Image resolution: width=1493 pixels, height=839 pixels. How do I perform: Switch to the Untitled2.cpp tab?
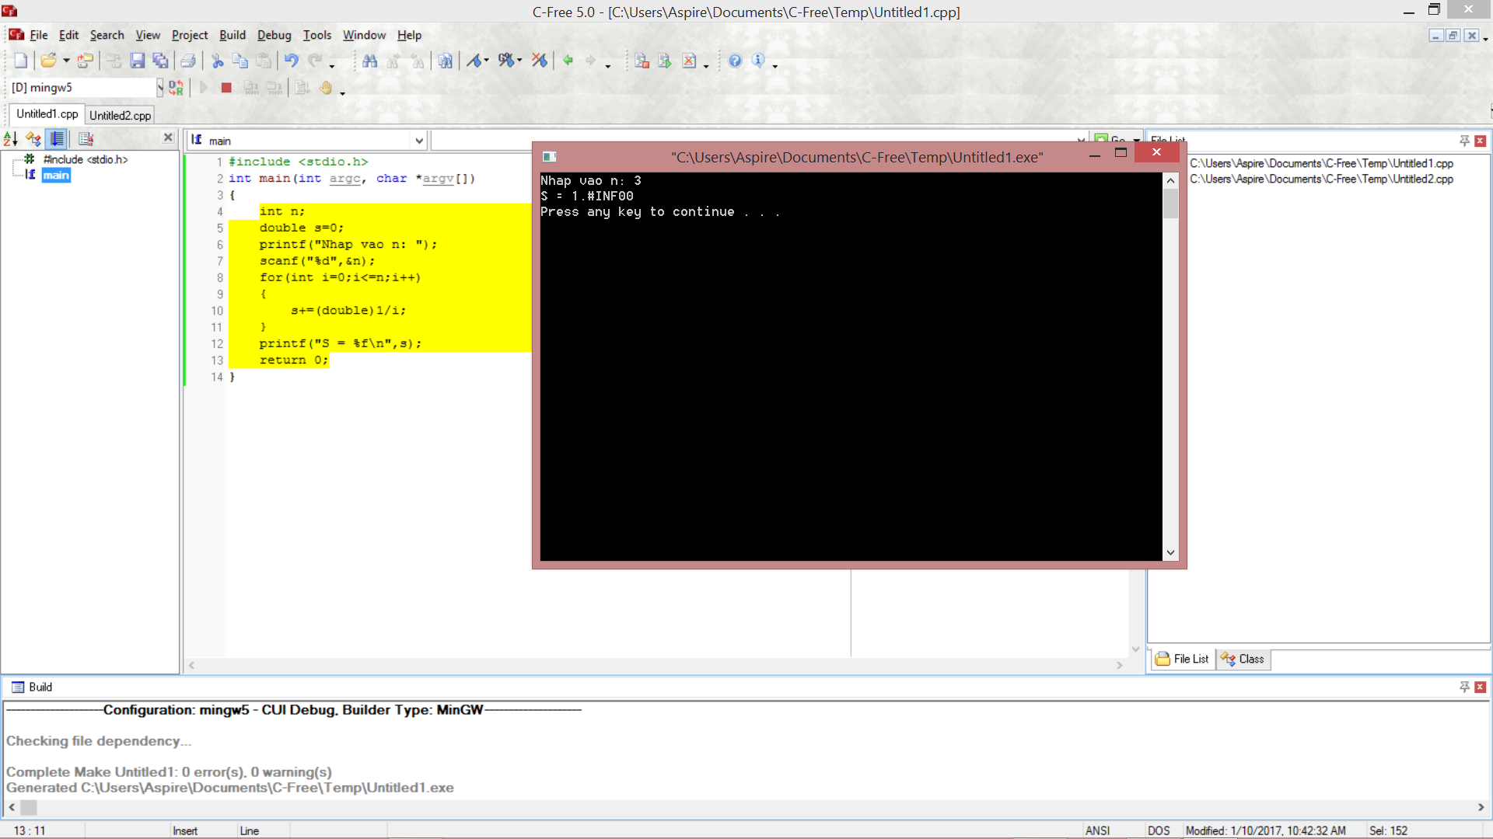pyautogui.click(x=120, y=115)
